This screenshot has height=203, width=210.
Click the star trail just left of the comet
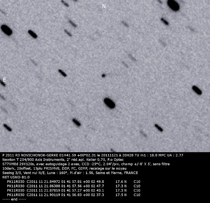coord(62,73)
